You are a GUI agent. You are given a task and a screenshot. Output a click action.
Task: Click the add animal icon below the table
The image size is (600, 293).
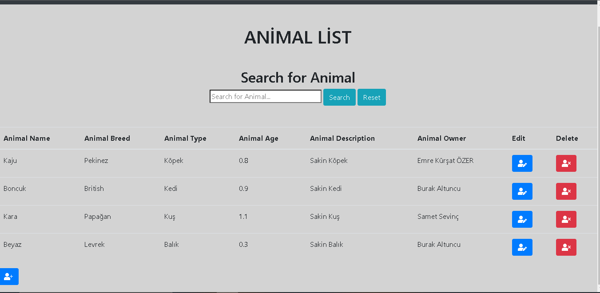(x=9, y=276)
